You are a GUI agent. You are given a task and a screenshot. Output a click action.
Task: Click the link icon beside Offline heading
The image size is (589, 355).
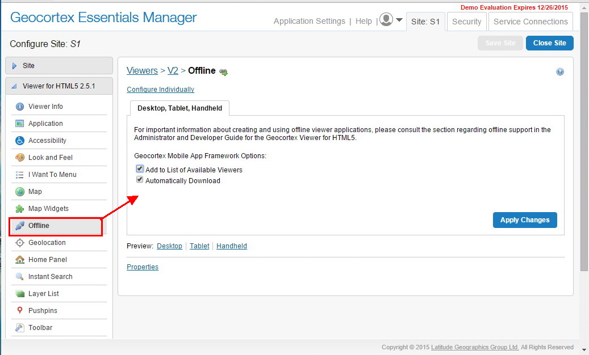pos(224,72)
